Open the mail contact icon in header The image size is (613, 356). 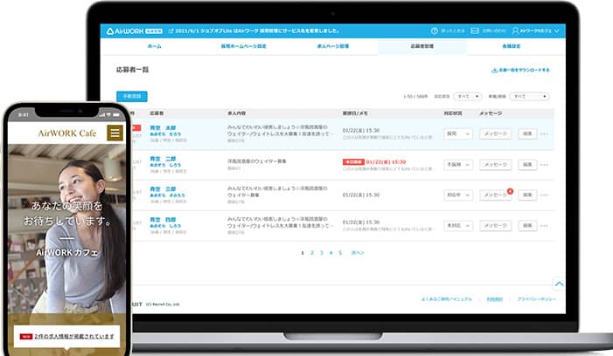[476, 31]
